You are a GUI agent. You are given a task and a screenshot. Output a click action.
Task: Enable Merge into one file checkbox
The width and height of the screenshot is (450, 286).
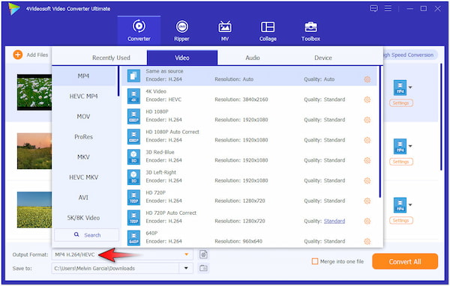pyautogui.click(x=315, y=261)
